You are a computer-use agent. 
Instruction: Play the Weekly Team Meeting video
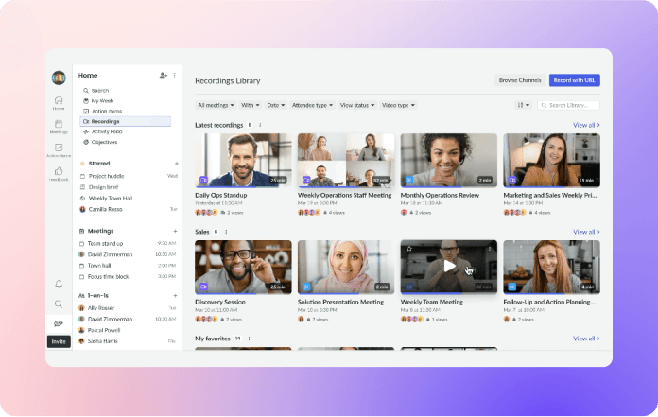(450, 266)
